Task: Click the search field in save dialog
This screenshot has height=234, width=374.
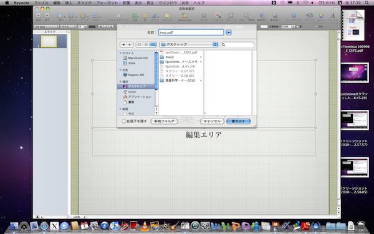Action: click(x=237, y=45)
